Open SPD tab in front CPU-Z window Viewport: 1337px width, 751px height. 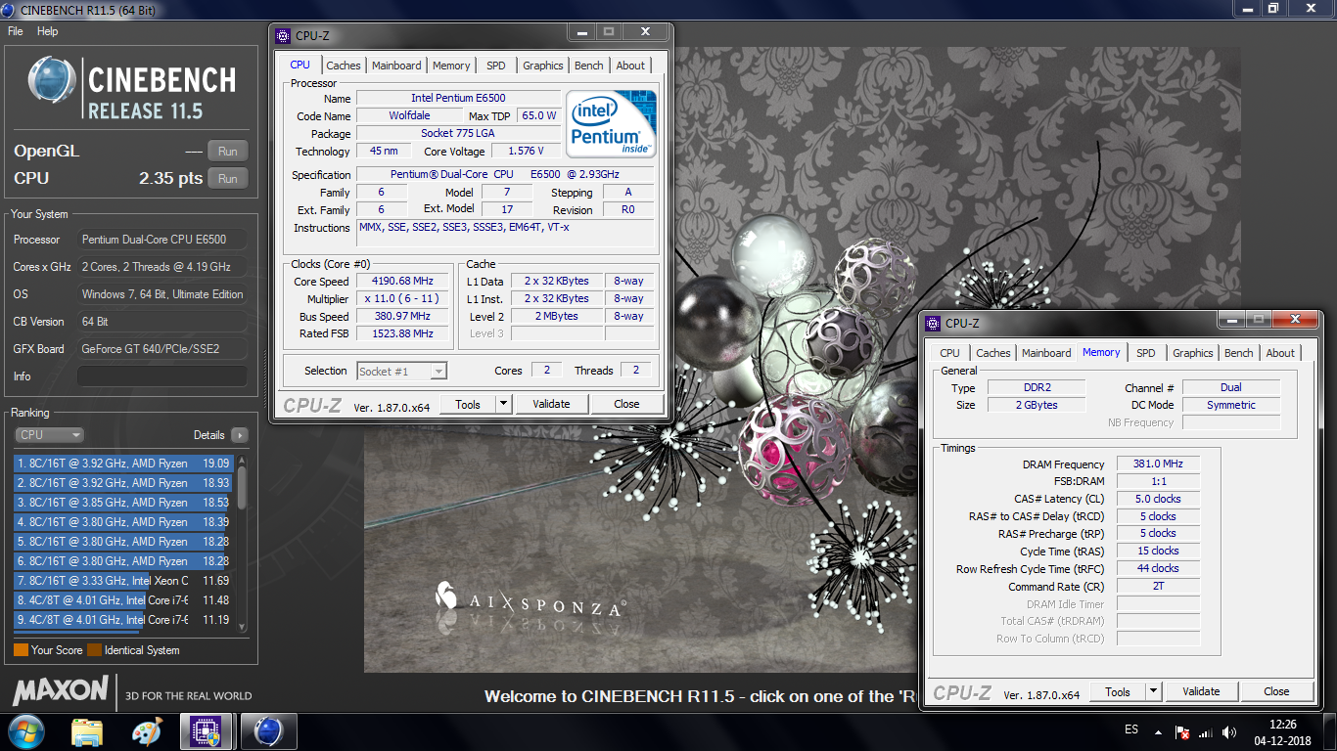496,66
